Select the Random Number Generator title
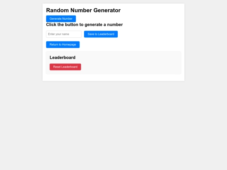Image resolution: width=227 pixels, height=170 pixels. 83,10
